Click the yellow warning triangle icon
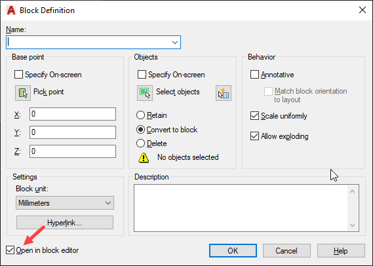 144,158
